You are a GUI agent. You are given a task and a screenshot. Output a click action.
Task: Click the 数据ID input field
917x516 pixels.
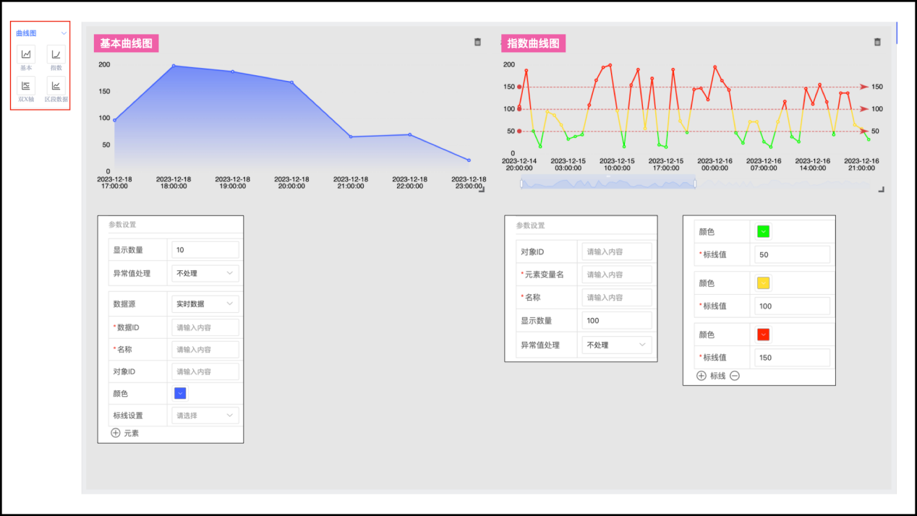pos(205,327)
